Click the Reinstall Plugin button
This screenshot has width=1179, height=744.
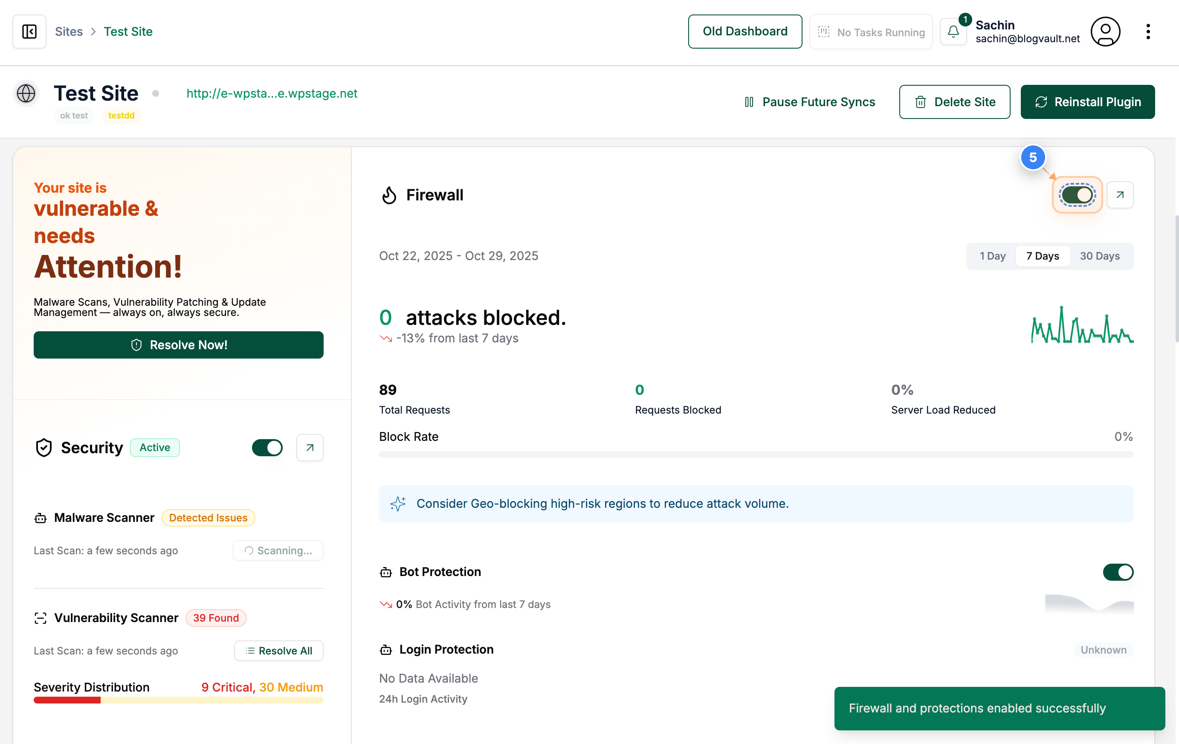(1087, 102)
